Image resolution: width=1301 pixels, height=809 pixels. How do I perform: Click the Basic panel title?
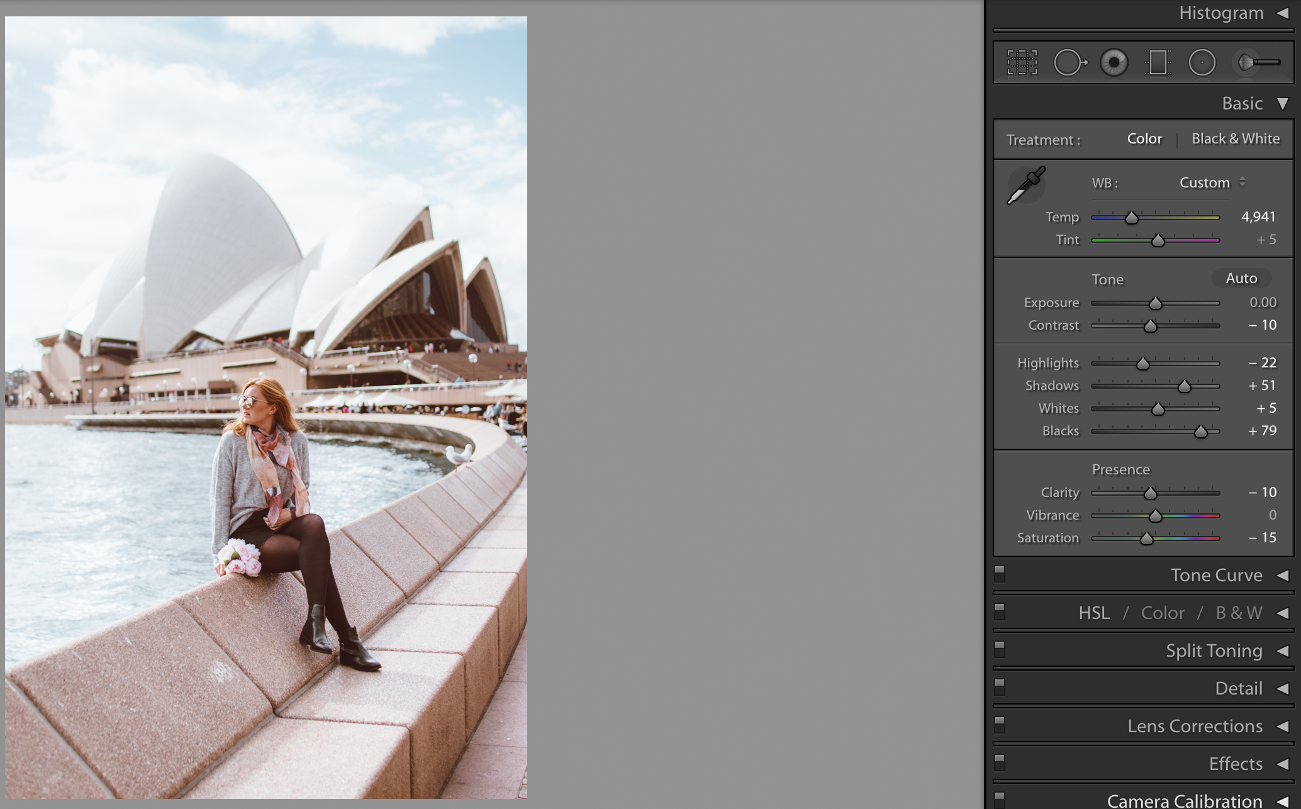coord(1242,104)
